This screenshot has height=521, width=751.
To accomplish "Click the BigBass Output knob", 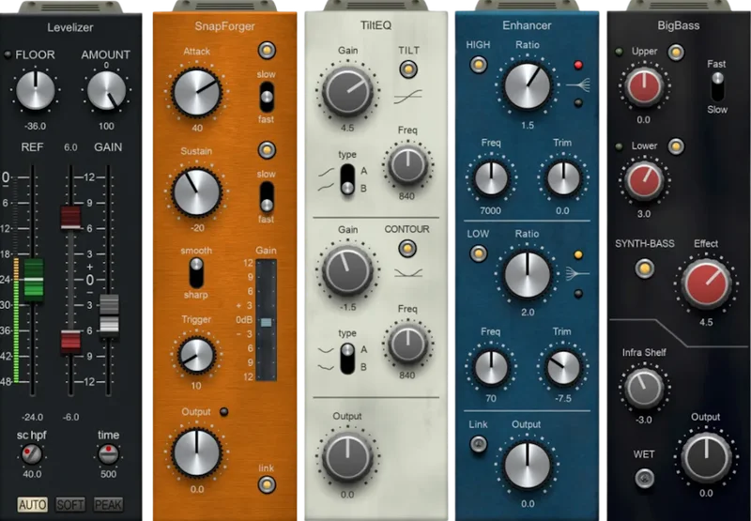I will [706, 457].
